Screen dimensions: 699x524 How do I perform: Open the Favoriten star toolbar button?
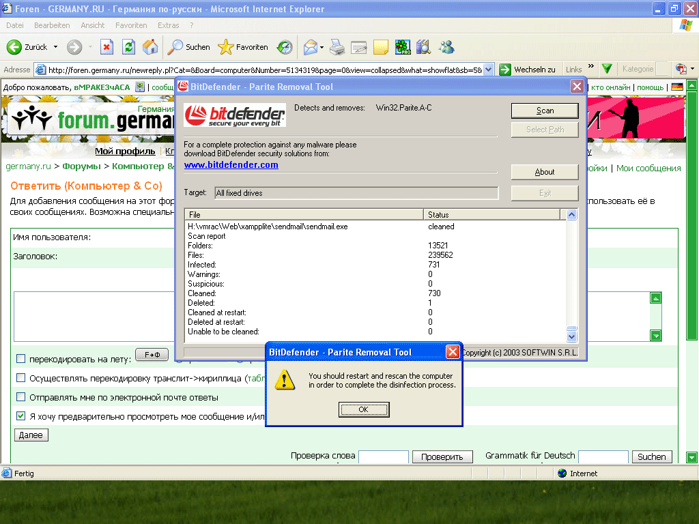click(x=243, y=47)
